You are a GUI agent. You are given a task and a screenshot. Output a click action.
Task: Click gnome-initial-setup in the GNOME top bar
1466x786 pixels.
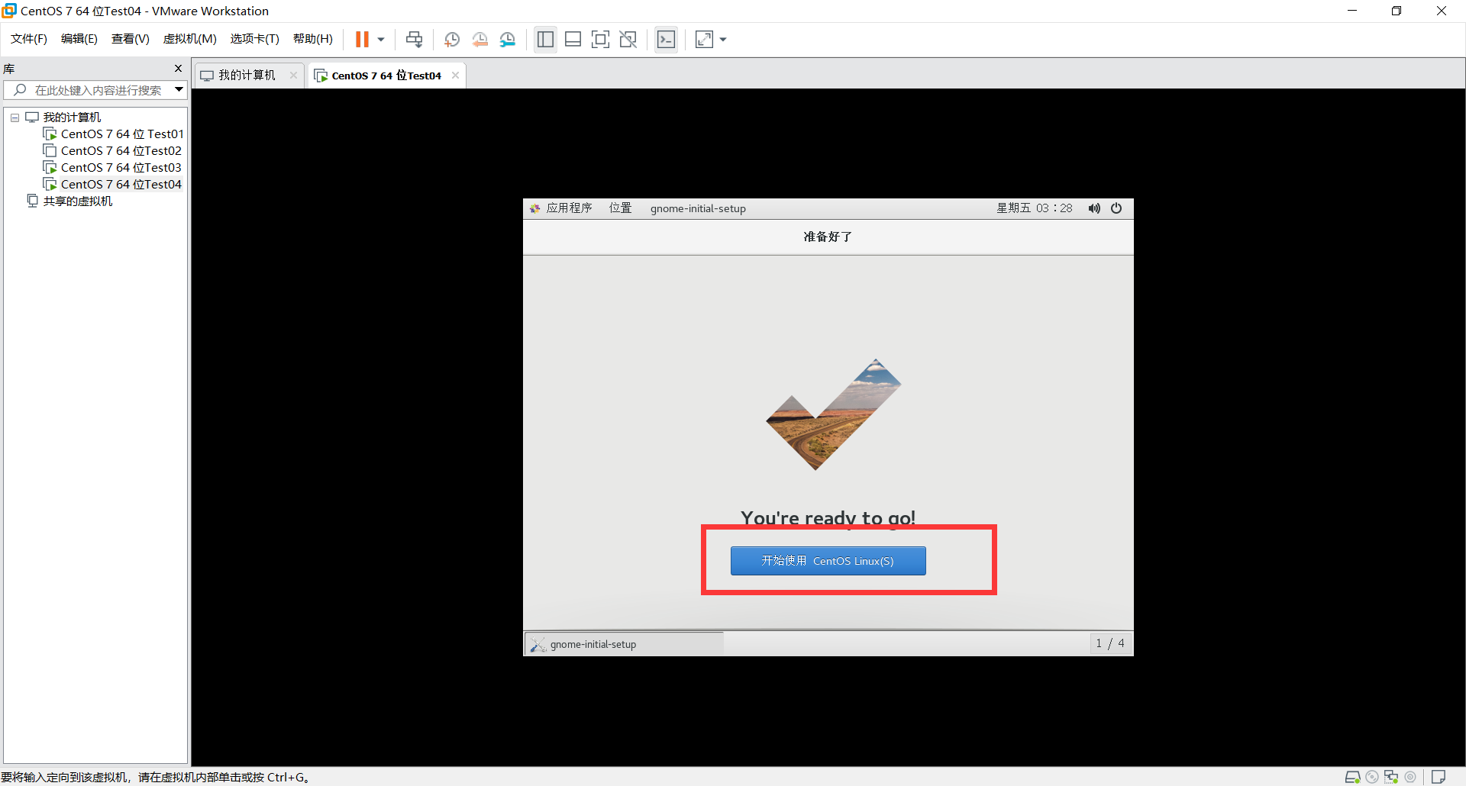point(698,208)
